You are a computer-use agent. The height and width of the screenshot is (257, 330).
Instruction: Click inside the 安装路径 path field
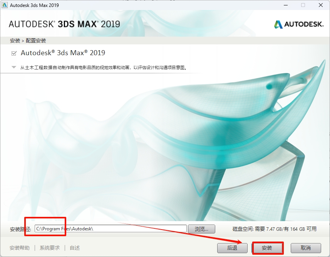point(116,228)
